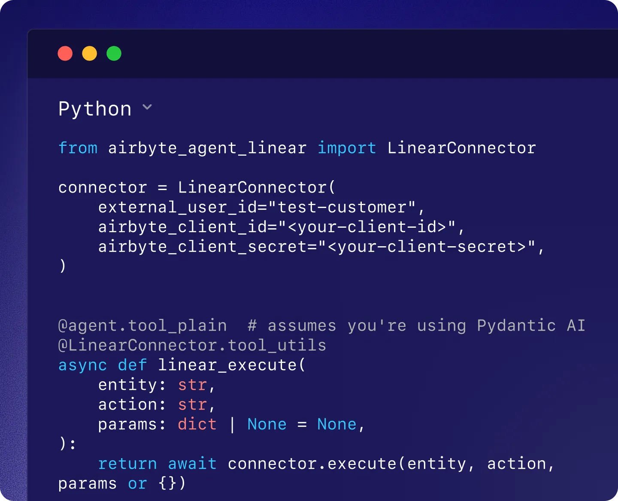The height and width of the screenshot is (501, 618).
Task: Open the Python language dropdown
Action: tap(105, 109)
